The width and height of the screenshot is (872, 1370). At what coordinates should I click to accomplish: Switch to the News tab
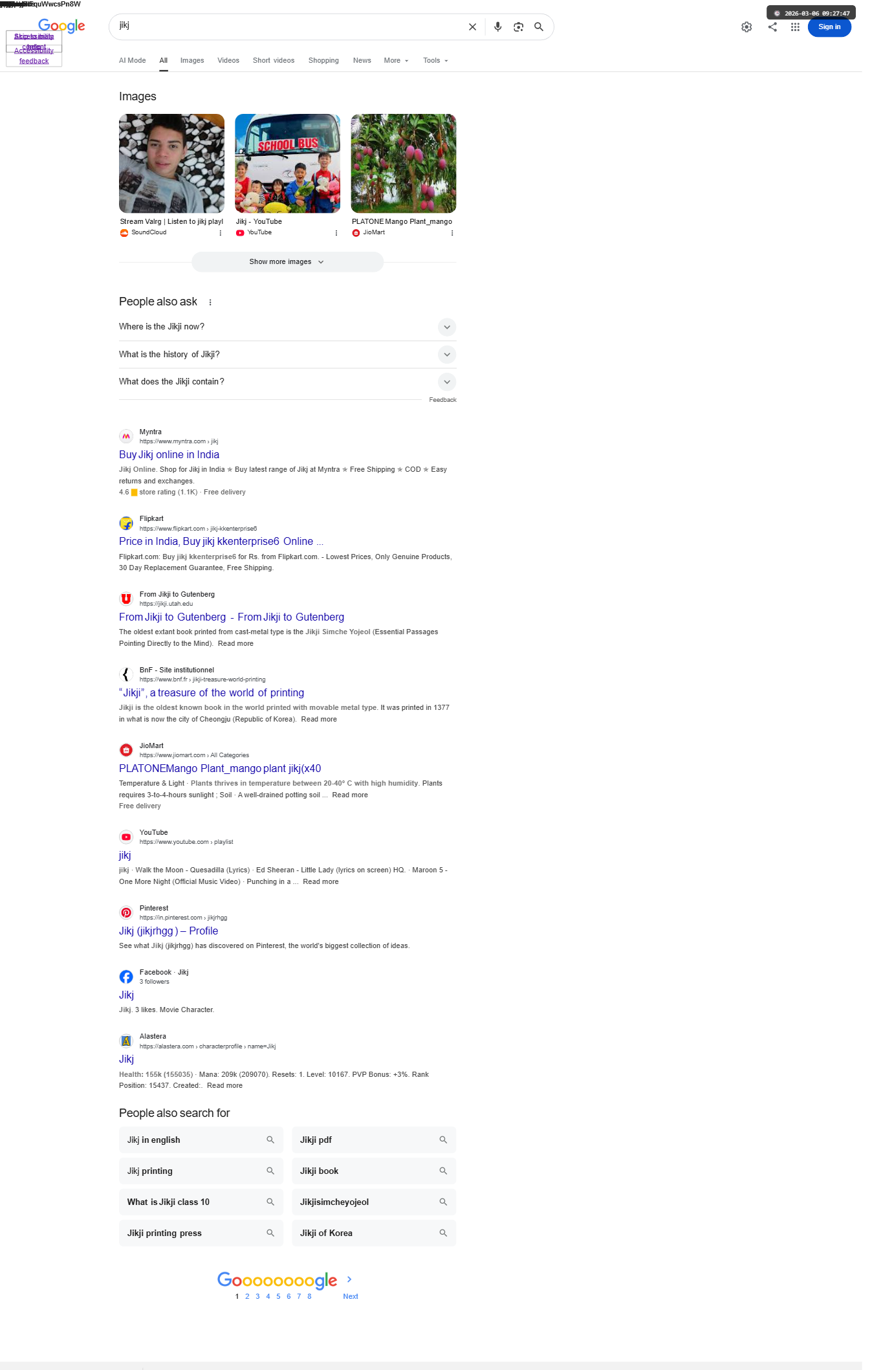coord(362,61)
